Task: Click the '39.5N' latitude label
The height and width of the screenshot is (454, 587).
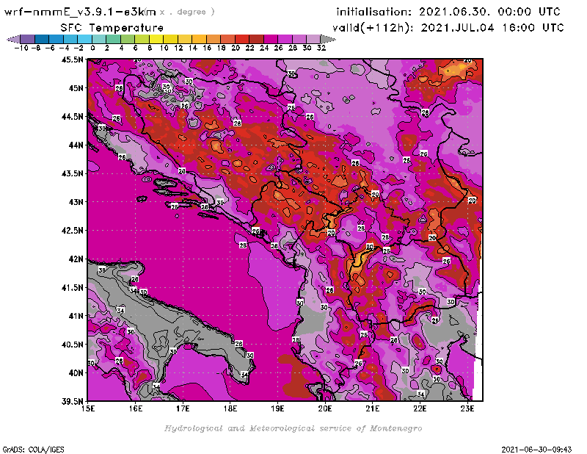Action: pos(73,402)
